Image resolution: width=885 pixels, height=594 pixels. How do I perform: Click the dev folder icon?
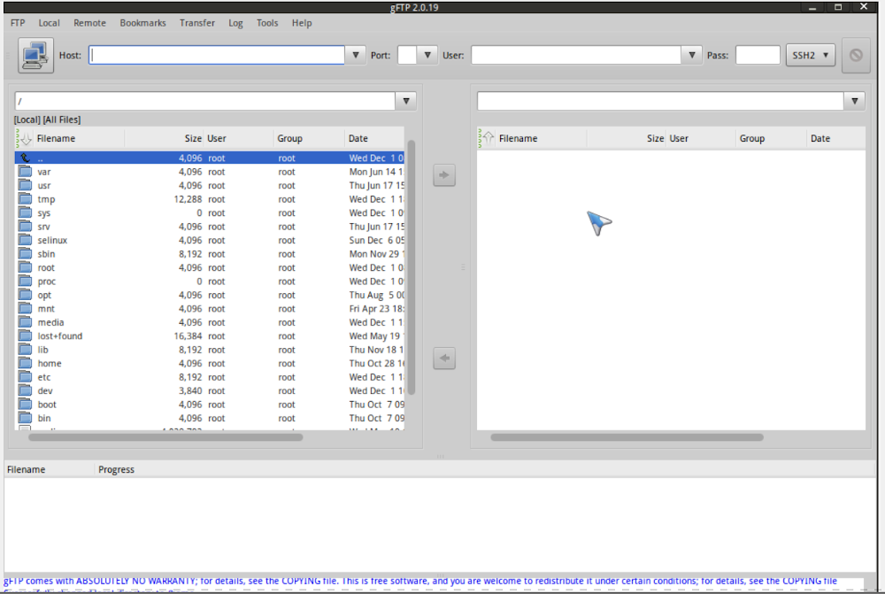(x=25, y=390)
